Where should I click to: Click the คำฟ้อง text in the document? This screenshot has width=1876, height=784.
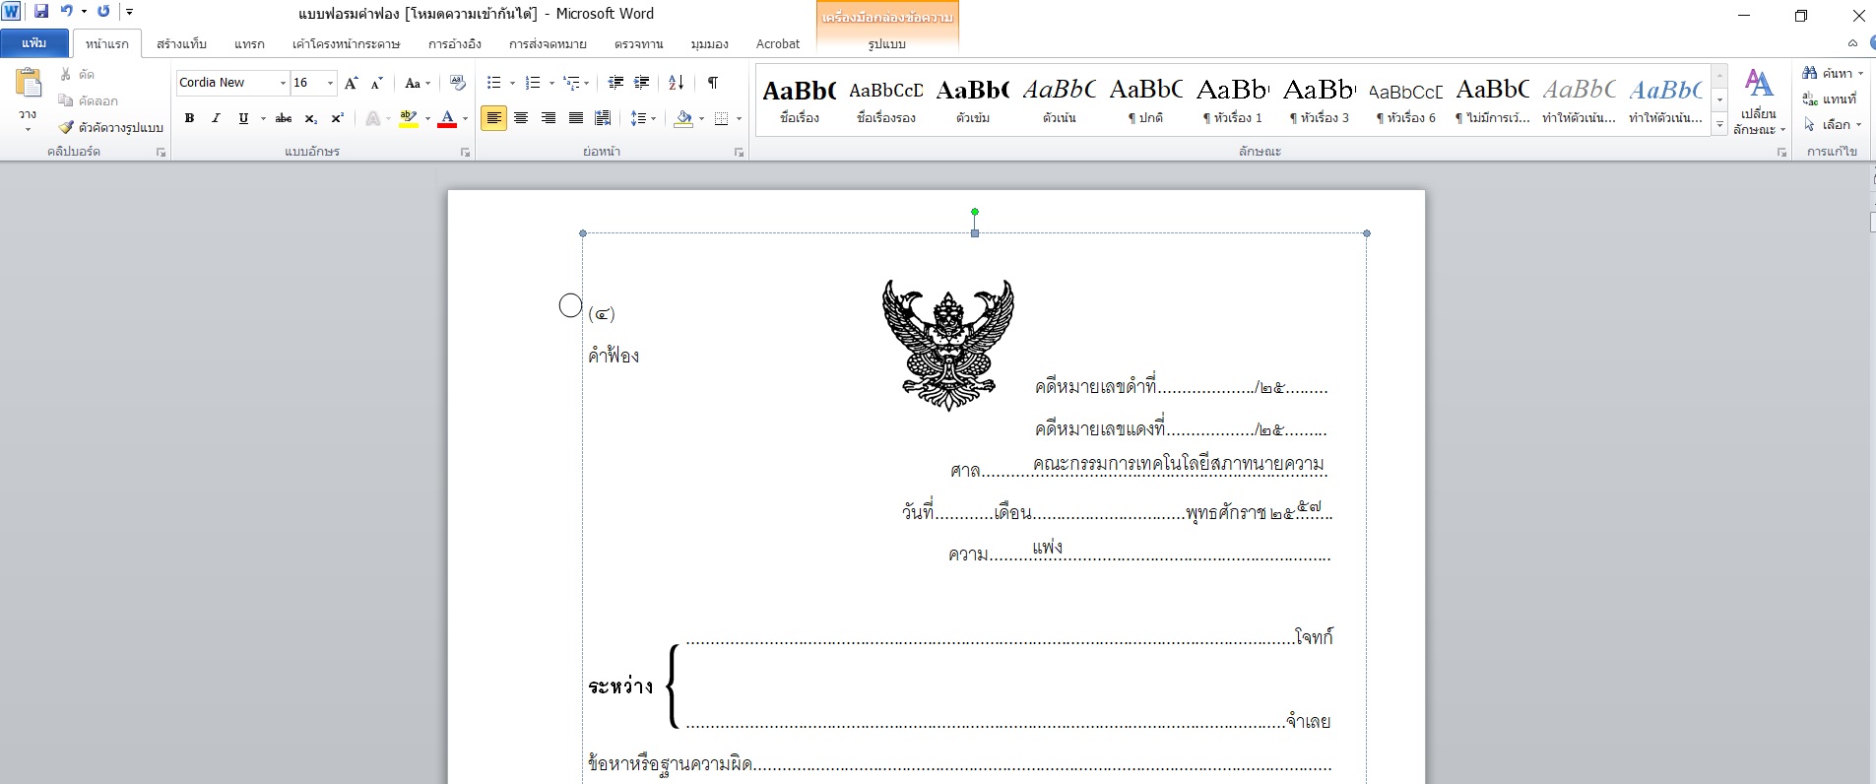click(x=614, y=356)
